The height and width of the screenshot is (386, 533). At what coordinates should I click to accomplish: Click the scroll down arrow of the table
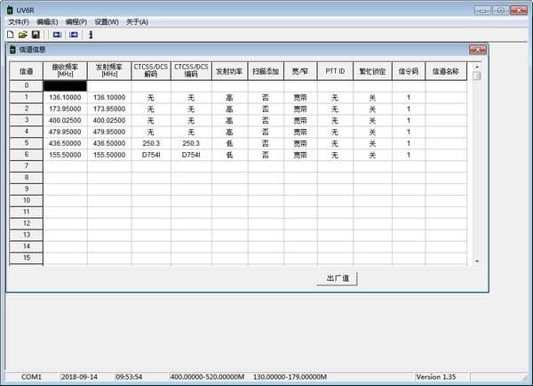(477, 261)
